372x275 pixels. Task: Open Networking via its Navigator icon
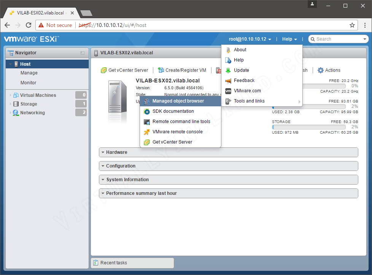tap(16, 112)
